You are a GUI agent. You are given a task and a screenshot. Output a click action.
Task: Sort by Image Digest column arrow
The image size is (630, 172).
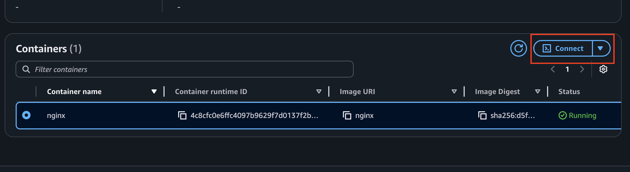(x=537, y=91)
